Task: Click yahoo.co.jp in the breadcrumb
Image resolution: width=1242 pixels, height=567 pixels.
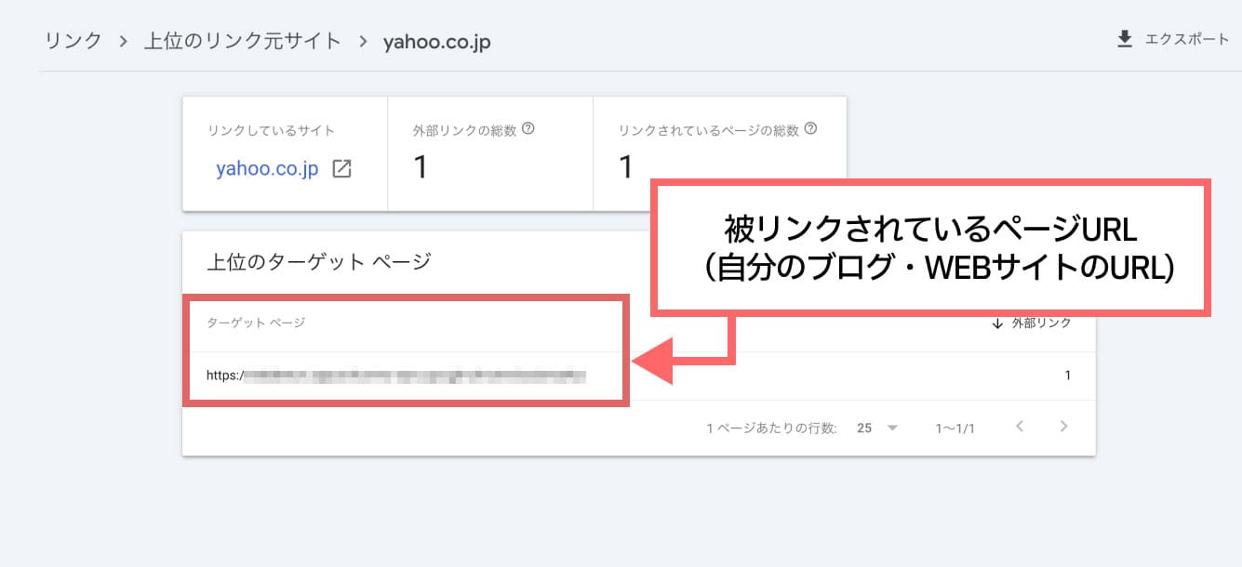Action: point(437,41)
